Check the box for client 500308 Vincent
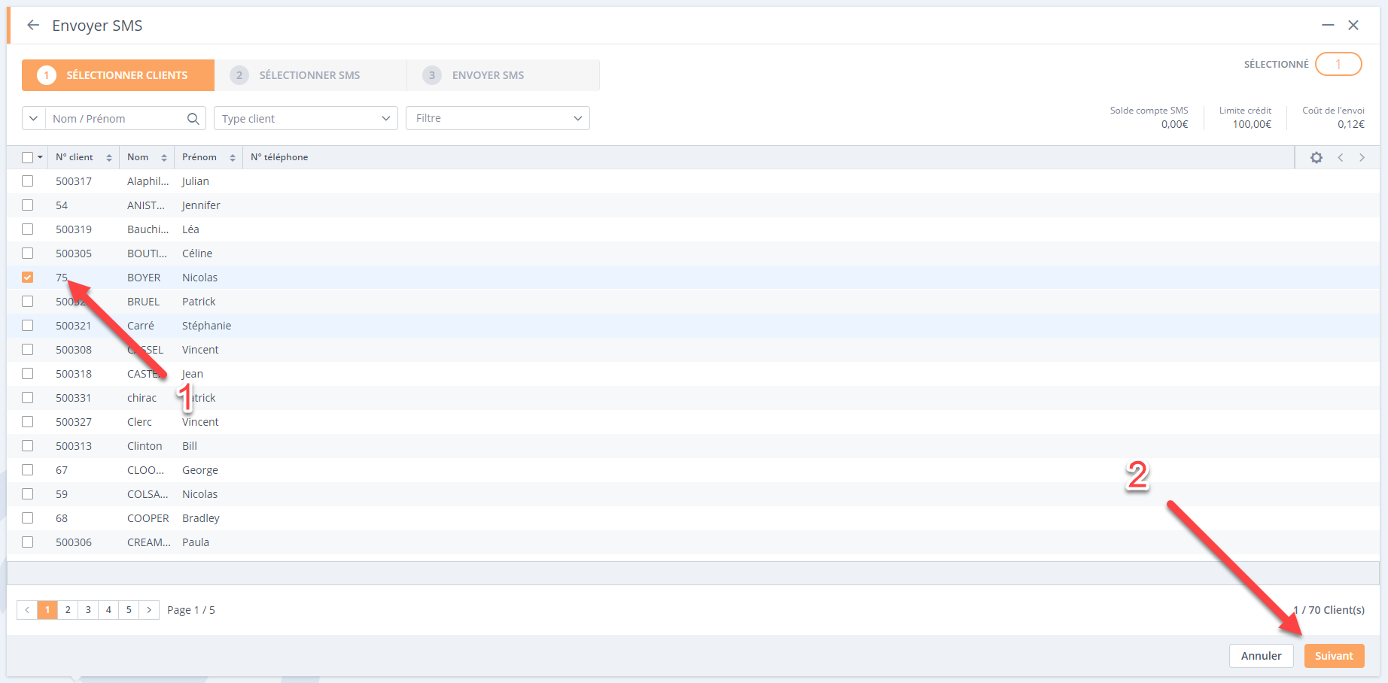 click(x=28, y=350)
